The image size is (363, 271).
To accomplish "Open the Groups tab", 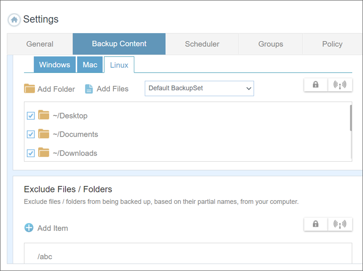I will [270, 44].
